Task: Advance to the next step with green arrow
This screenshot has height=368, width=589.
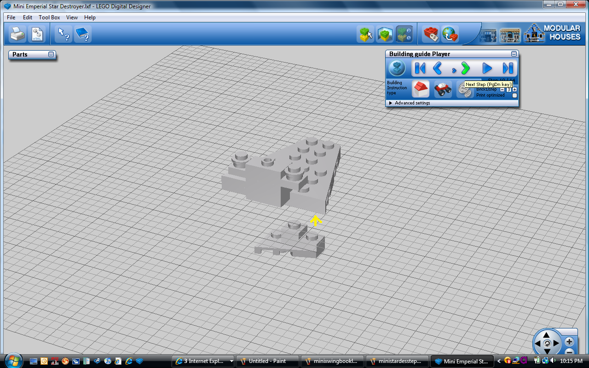Action: click(x=465, y=69)
